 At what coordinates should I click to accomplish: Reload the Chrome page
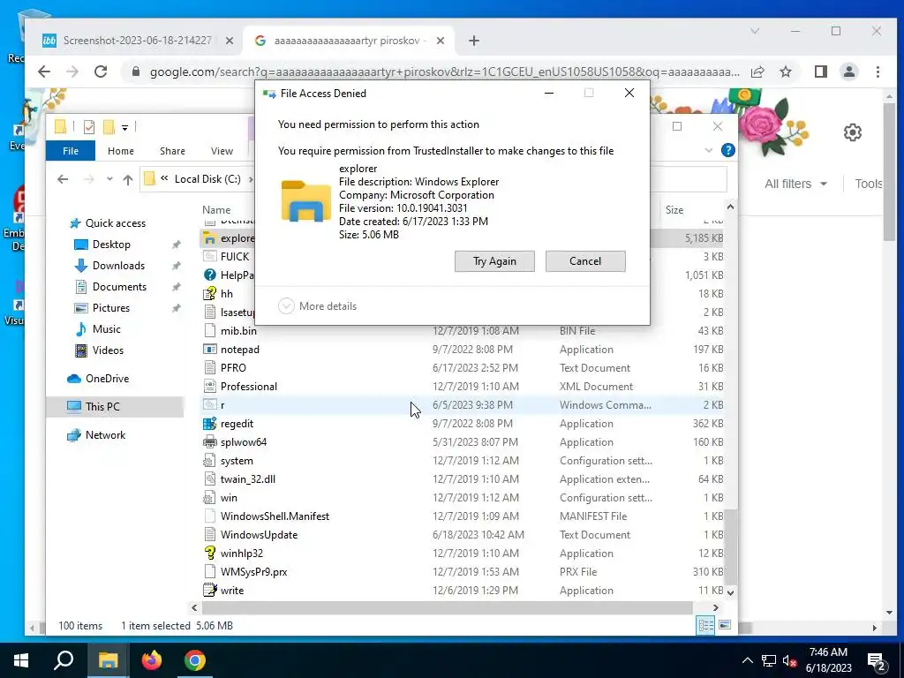click(x=101, y=72)
